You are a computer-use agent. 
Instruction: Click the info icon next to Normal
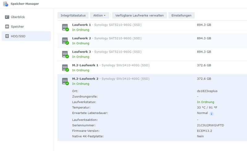211,114
